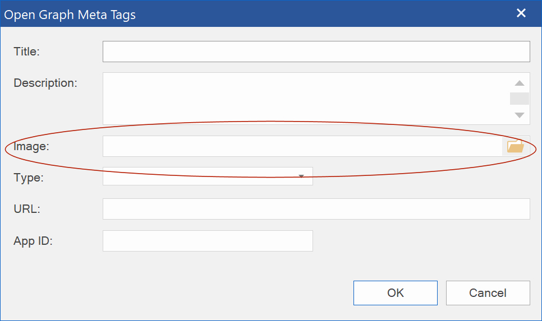Click the App ID: label
This screenshot has width=542, height=321.
tap(33, 241)
